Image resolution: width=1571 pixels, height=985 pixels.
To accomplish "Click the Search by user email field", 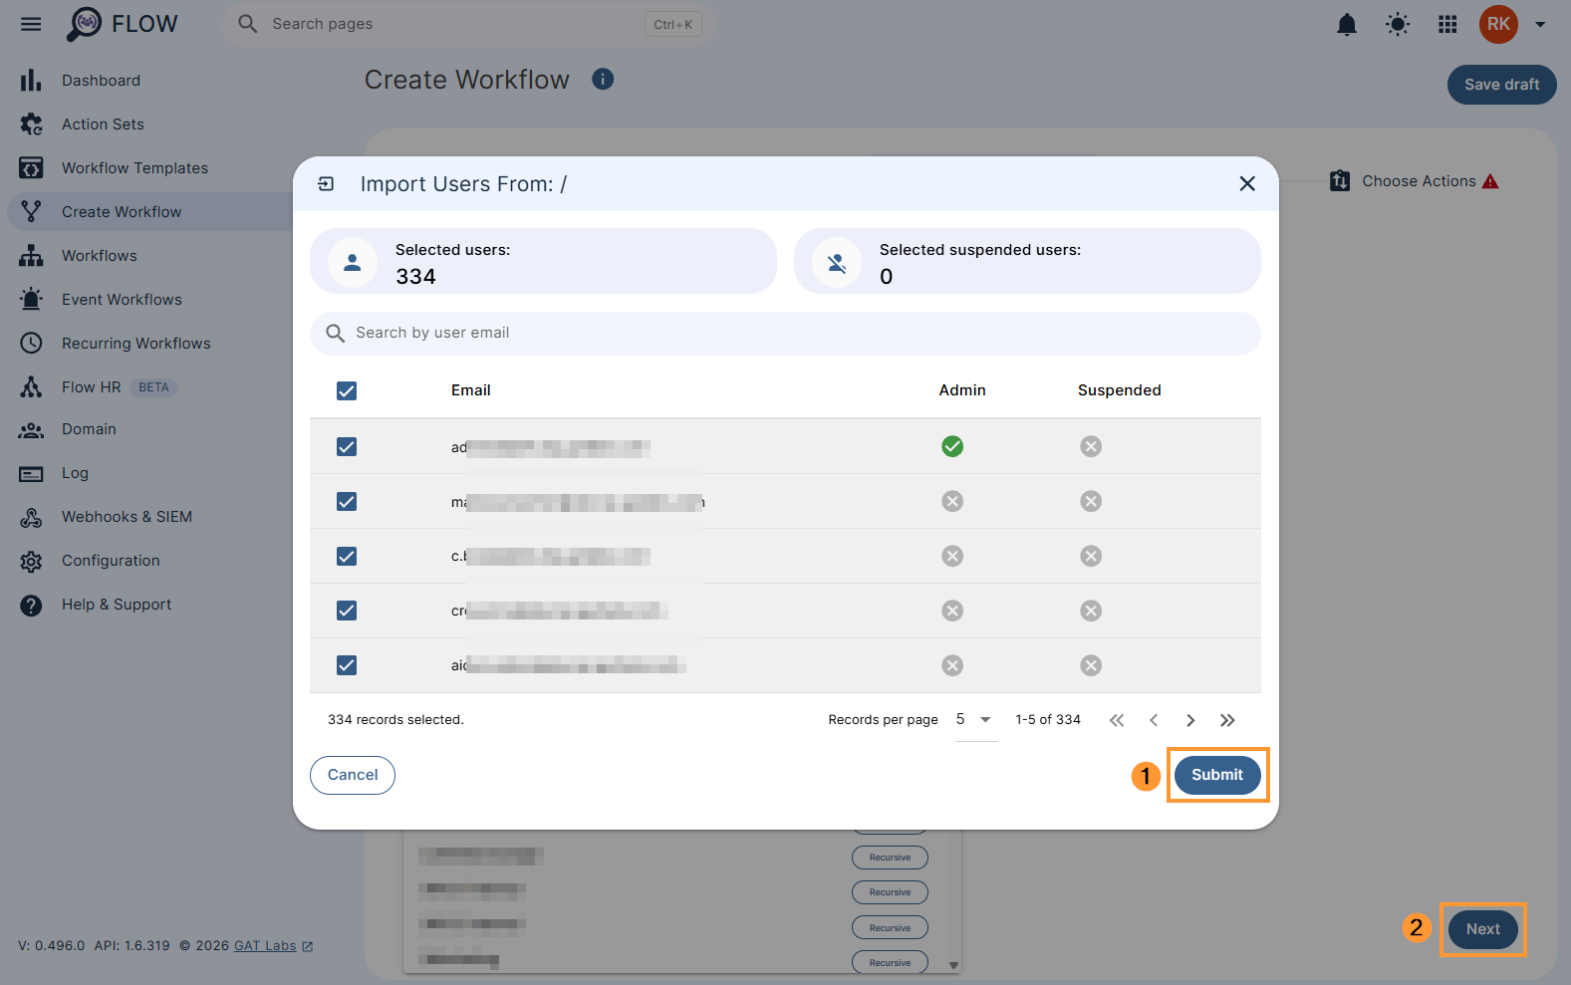I will 785,333.
